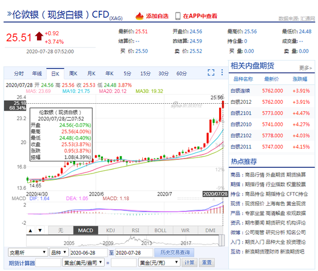Viewport: 318px width, 271px height.
Task: Open 更多> in 相关内盘期货
Action: pyautogui.click(x=305, y=68)
